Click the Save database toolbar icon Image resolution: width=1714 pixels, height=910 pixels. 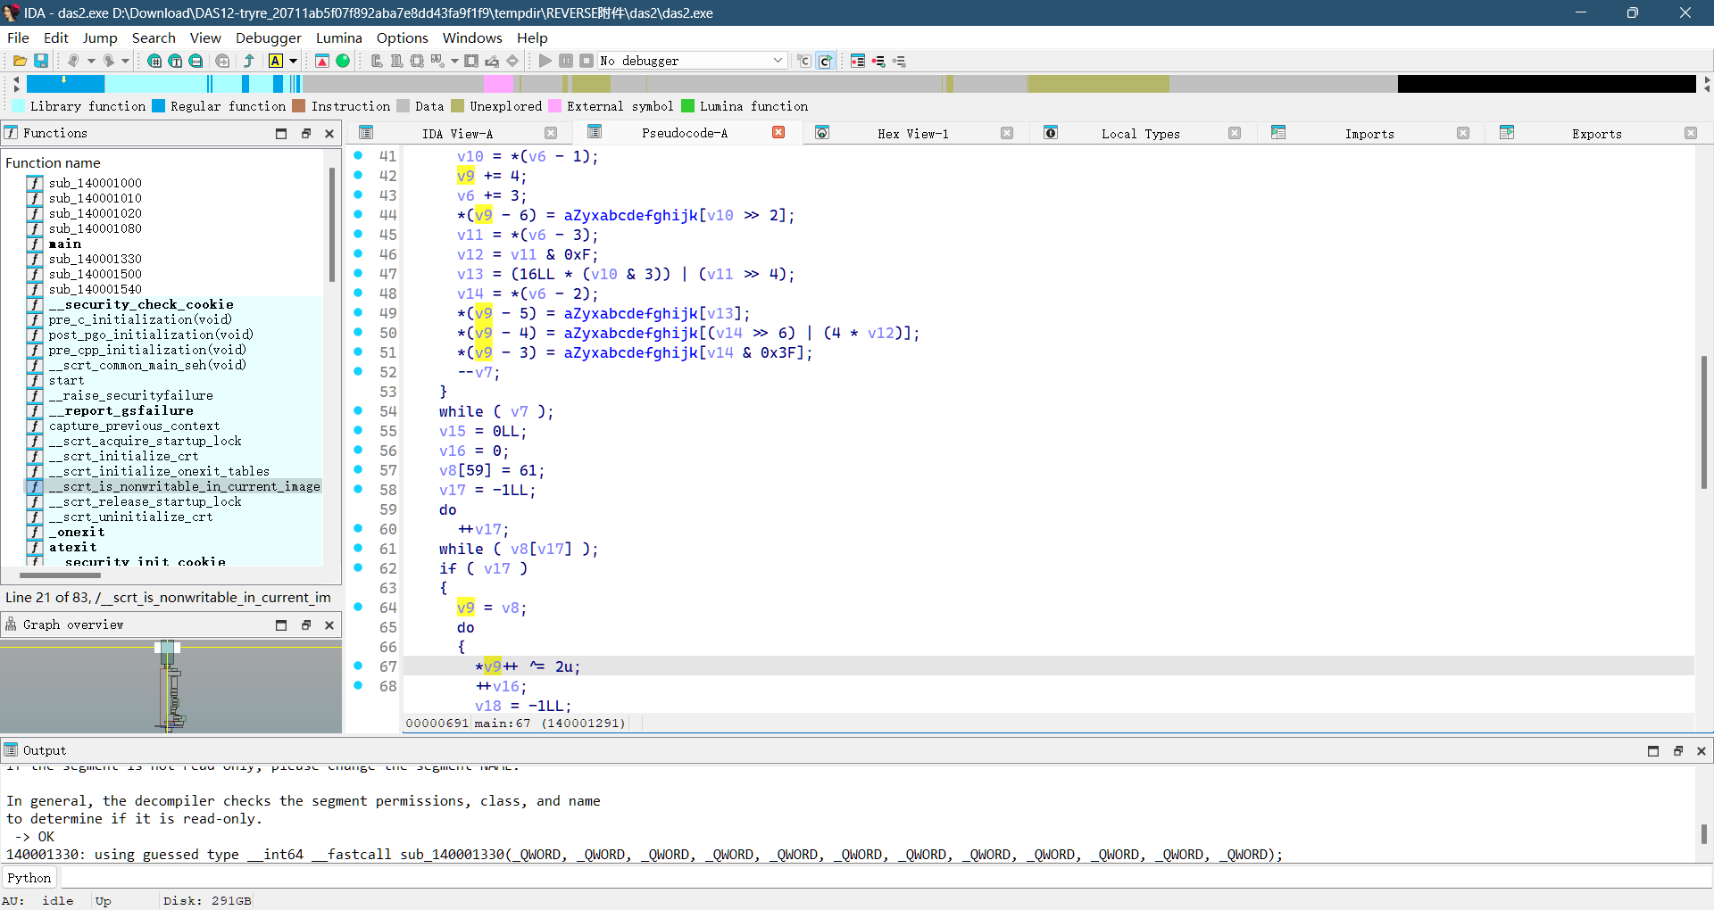pos(41,61)
